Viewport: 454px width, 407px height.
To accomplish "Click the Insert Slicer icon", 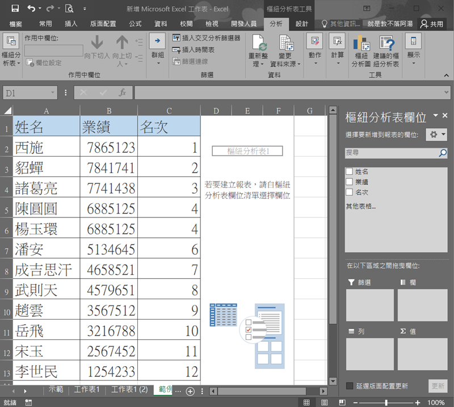I will tap(176, 38).
